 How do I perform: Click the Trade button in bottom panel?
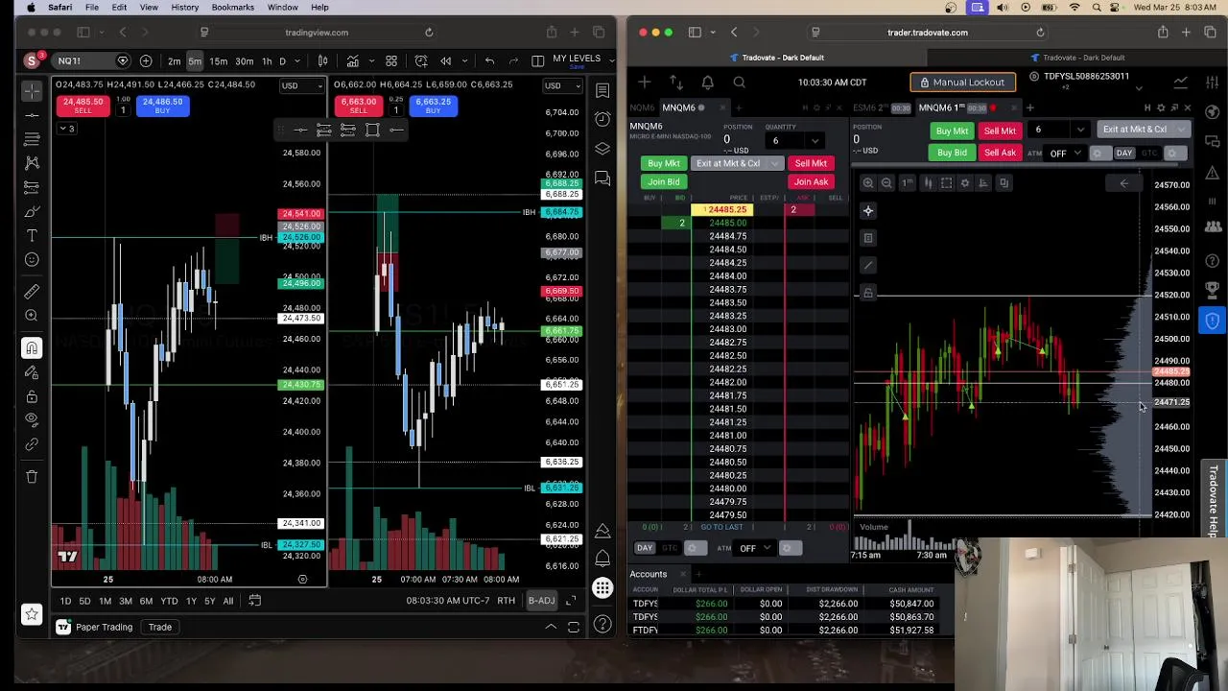point(159,628)
